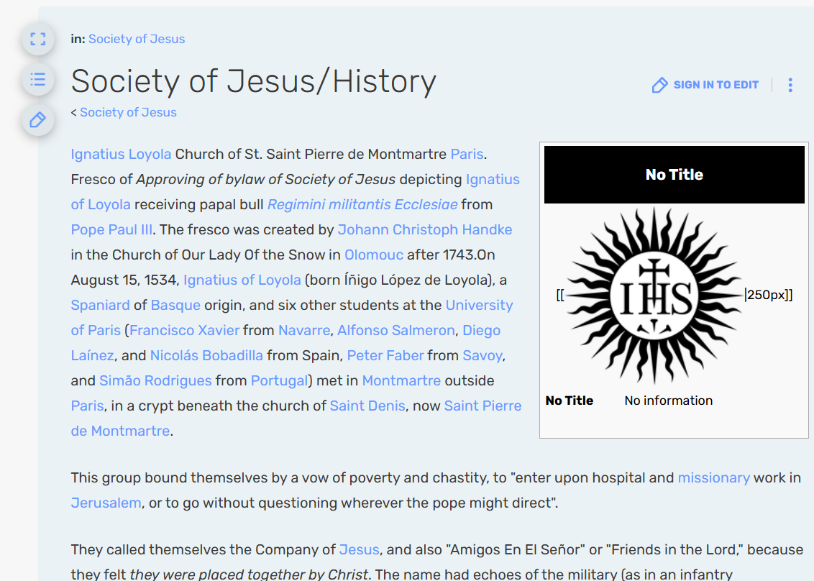Open the Johann Christoph Handke link

[x=425, y=229]
